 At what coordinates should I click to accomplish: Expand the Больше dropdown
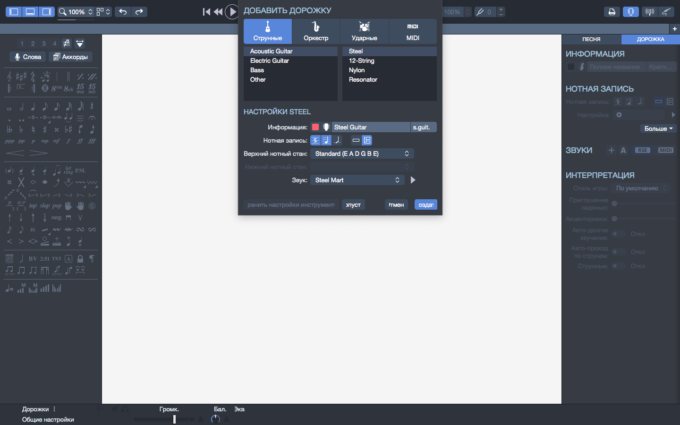tap(658, 128)
